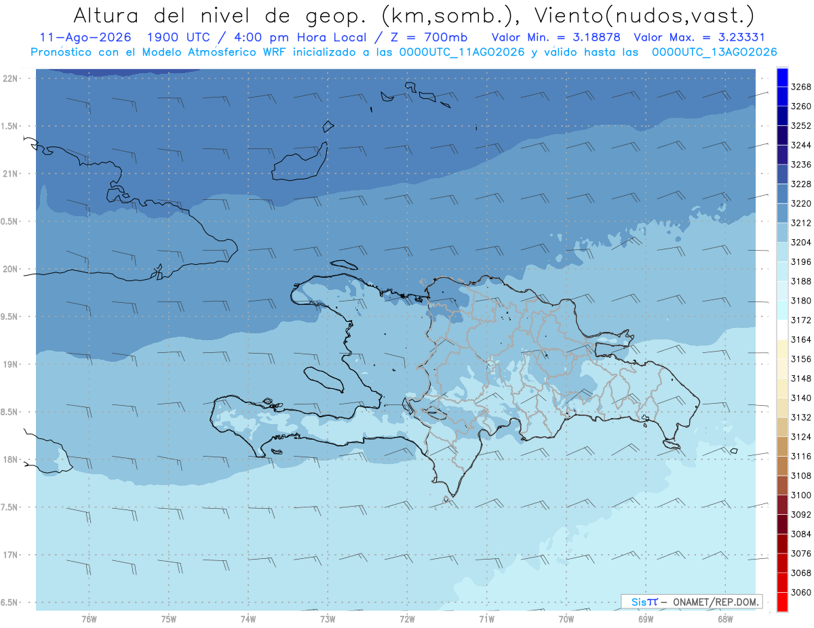Click the color bar segment between 3236 and 3244
The image size is (814, 628).
pos(782,155)
